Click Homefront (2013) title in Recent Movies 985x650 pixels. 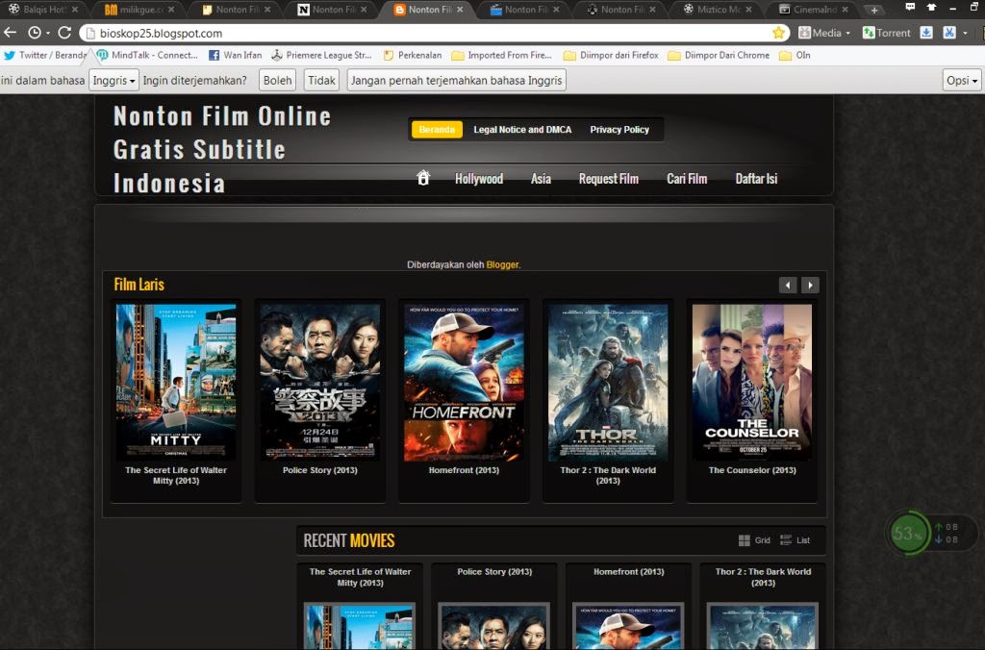(629, 572)
